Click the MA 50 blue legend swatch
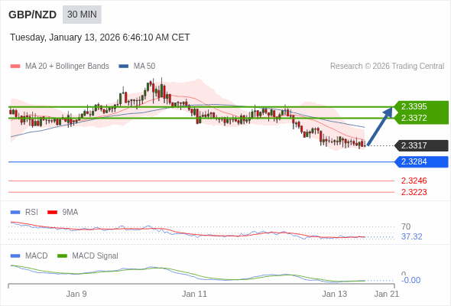This screenshot has width=451, height=306. (x=124, y=67)
